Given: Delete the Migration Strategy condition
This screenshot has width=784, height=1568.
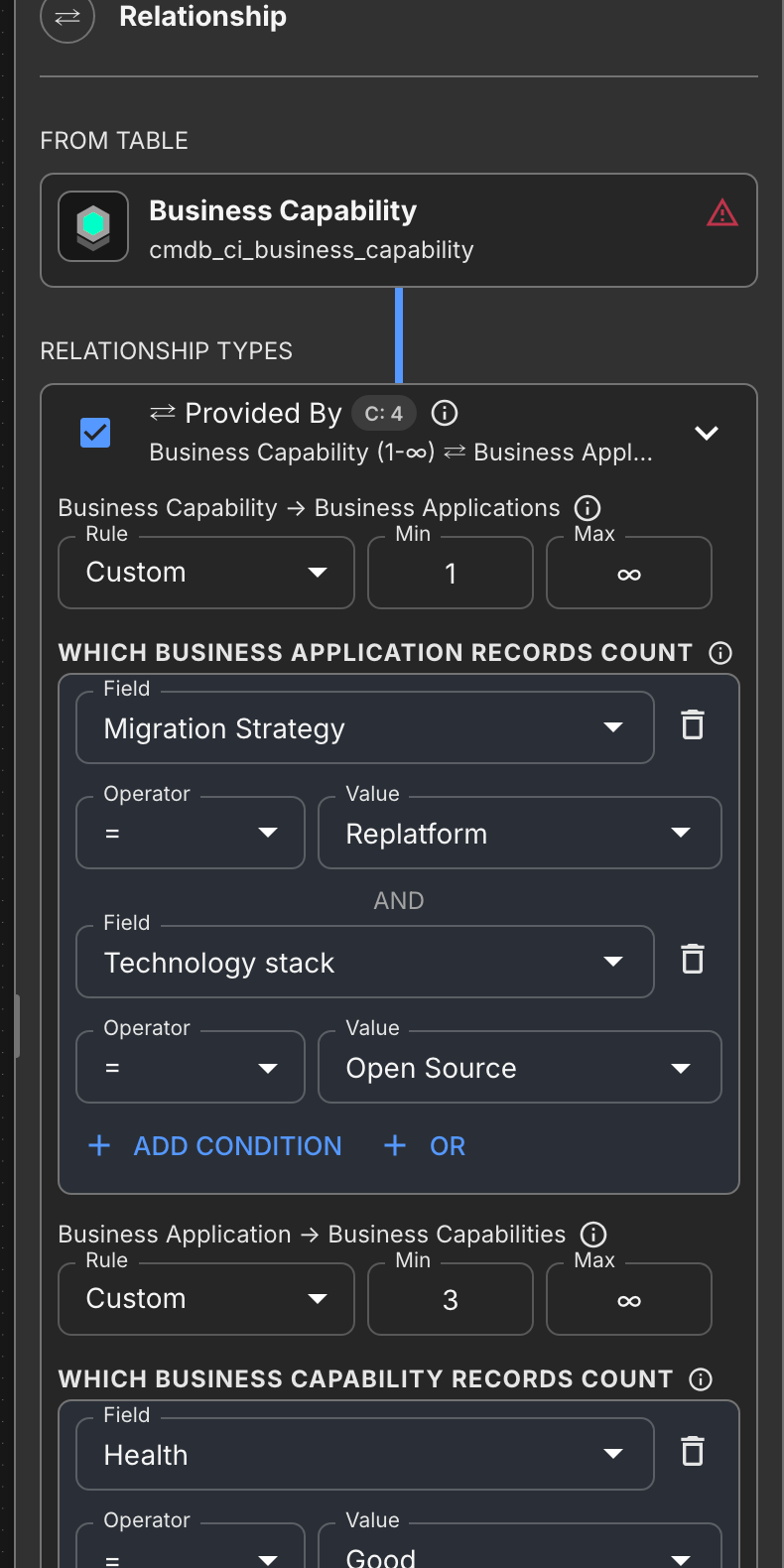Looking at the screenshot, I should point(693,725).
